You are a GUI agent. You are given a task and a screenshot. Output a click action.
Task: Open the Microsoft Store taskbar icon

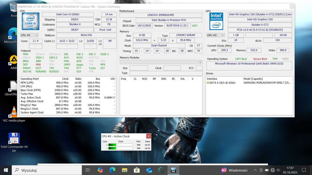[x=137, y=170]
